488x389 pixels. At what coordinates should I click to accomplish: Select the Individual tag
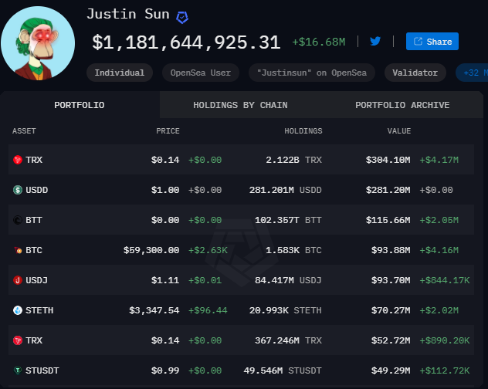(120, 73)
